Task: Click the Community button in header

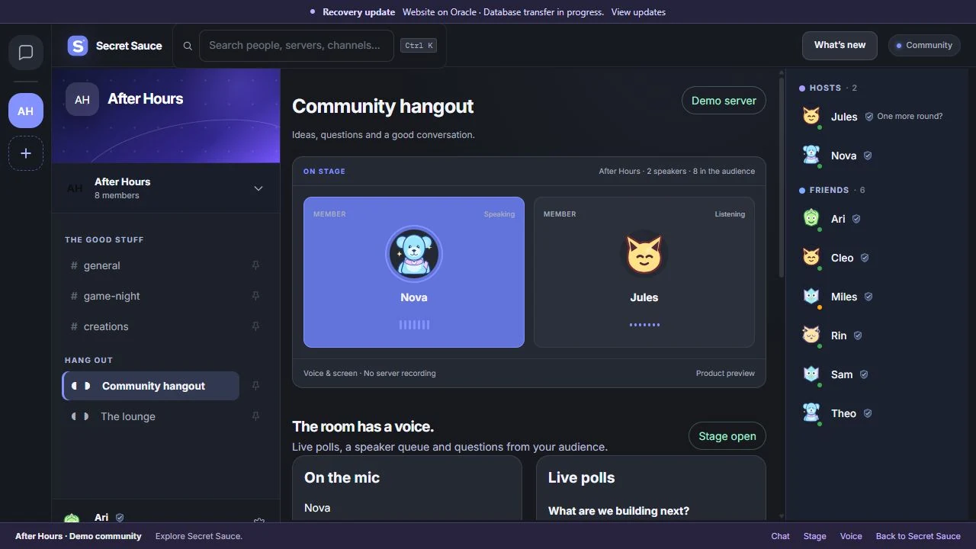Action: (x=924, y=46)
